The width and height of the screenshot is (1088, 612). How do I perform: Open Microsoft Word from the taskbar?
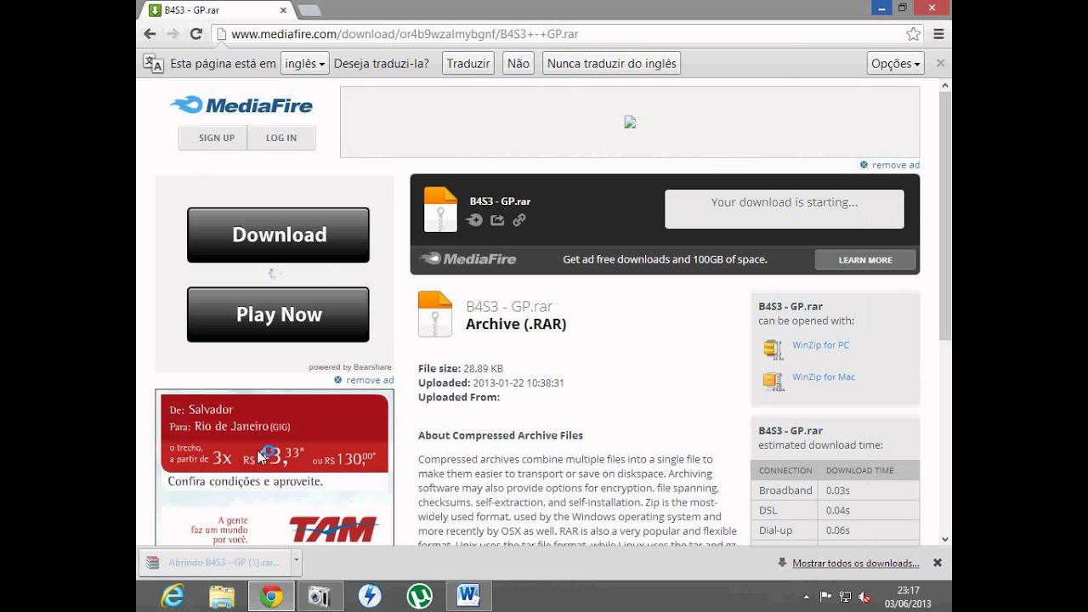[x=468, y=596]
